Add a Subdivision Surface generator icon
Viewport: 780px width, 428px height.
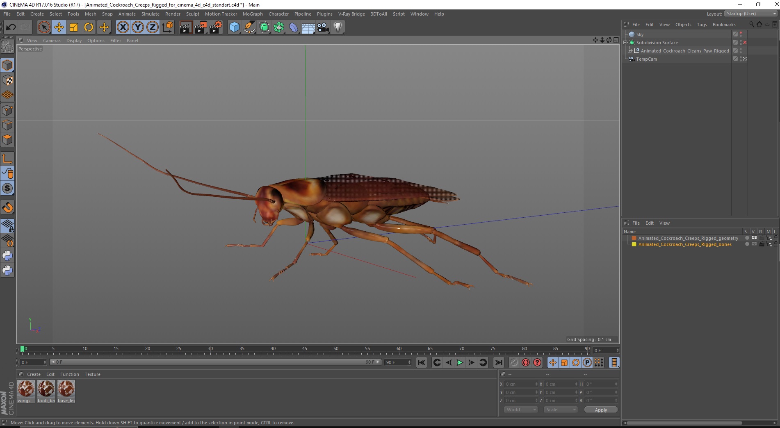[x=264, y=27]
